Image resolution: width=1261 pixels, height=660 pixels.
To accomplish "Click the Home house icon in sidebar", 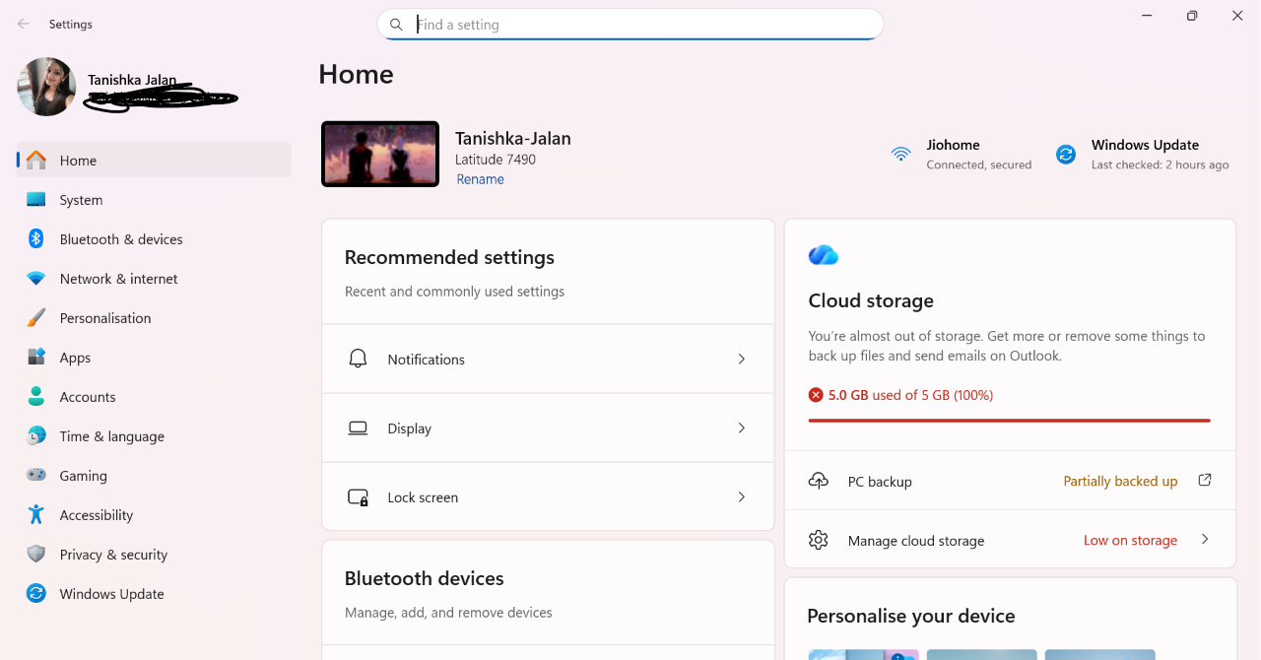I will coord(36,160).
